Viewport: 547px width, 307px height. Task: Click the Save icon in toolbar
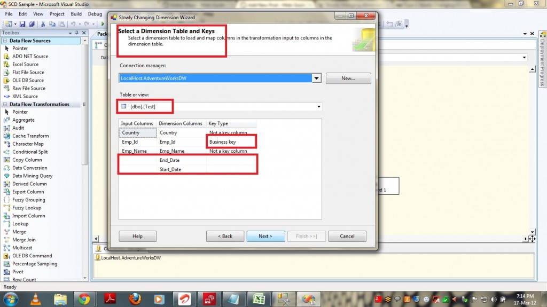23,24
